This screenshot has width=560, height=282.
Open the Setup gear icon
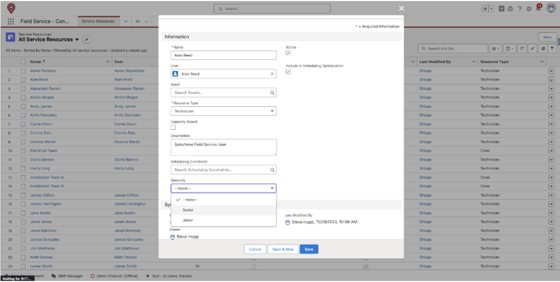pos(529,9)
